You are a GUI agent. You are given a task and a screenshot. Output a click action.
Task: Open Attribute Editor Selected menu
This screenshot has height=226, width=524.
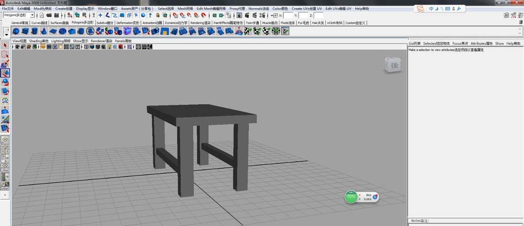pyautogui.click(x=436, y=43)
